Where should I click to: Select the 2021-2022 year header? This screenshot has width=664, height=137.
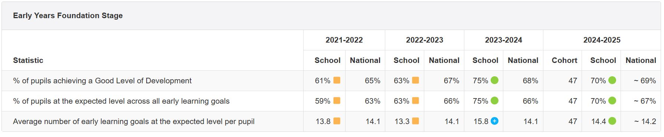pyautogui.click(x=344, y=40)
